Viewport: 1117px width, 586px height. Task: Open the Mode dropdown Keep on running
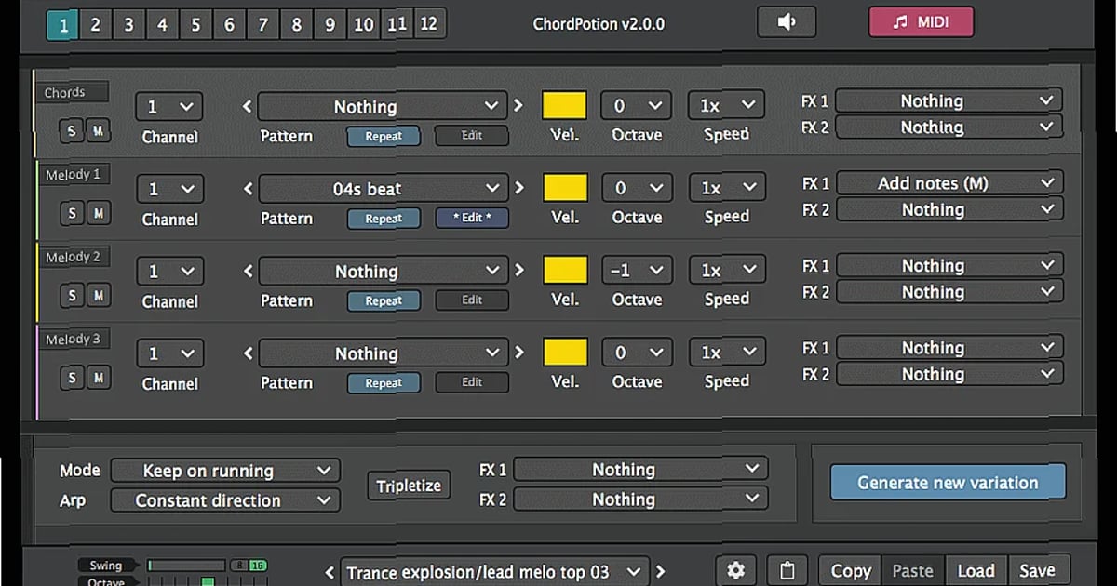[224, 470]
